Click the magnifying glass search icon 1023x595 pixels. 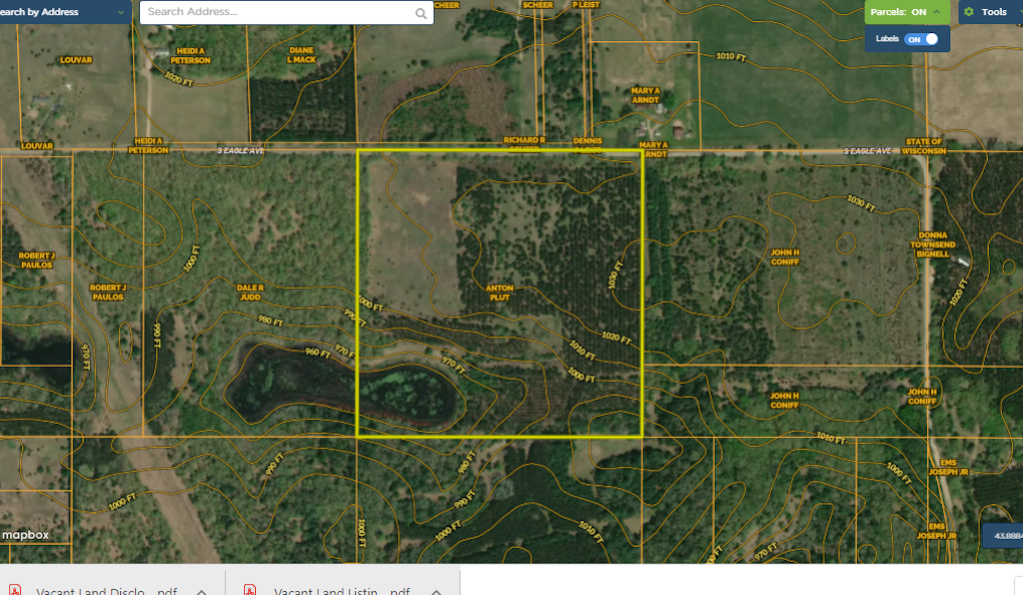click(421, 14)
